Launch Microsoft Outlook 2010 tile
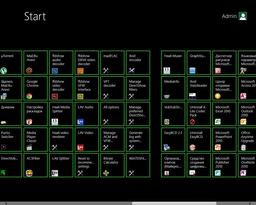 tap(247, 114)
